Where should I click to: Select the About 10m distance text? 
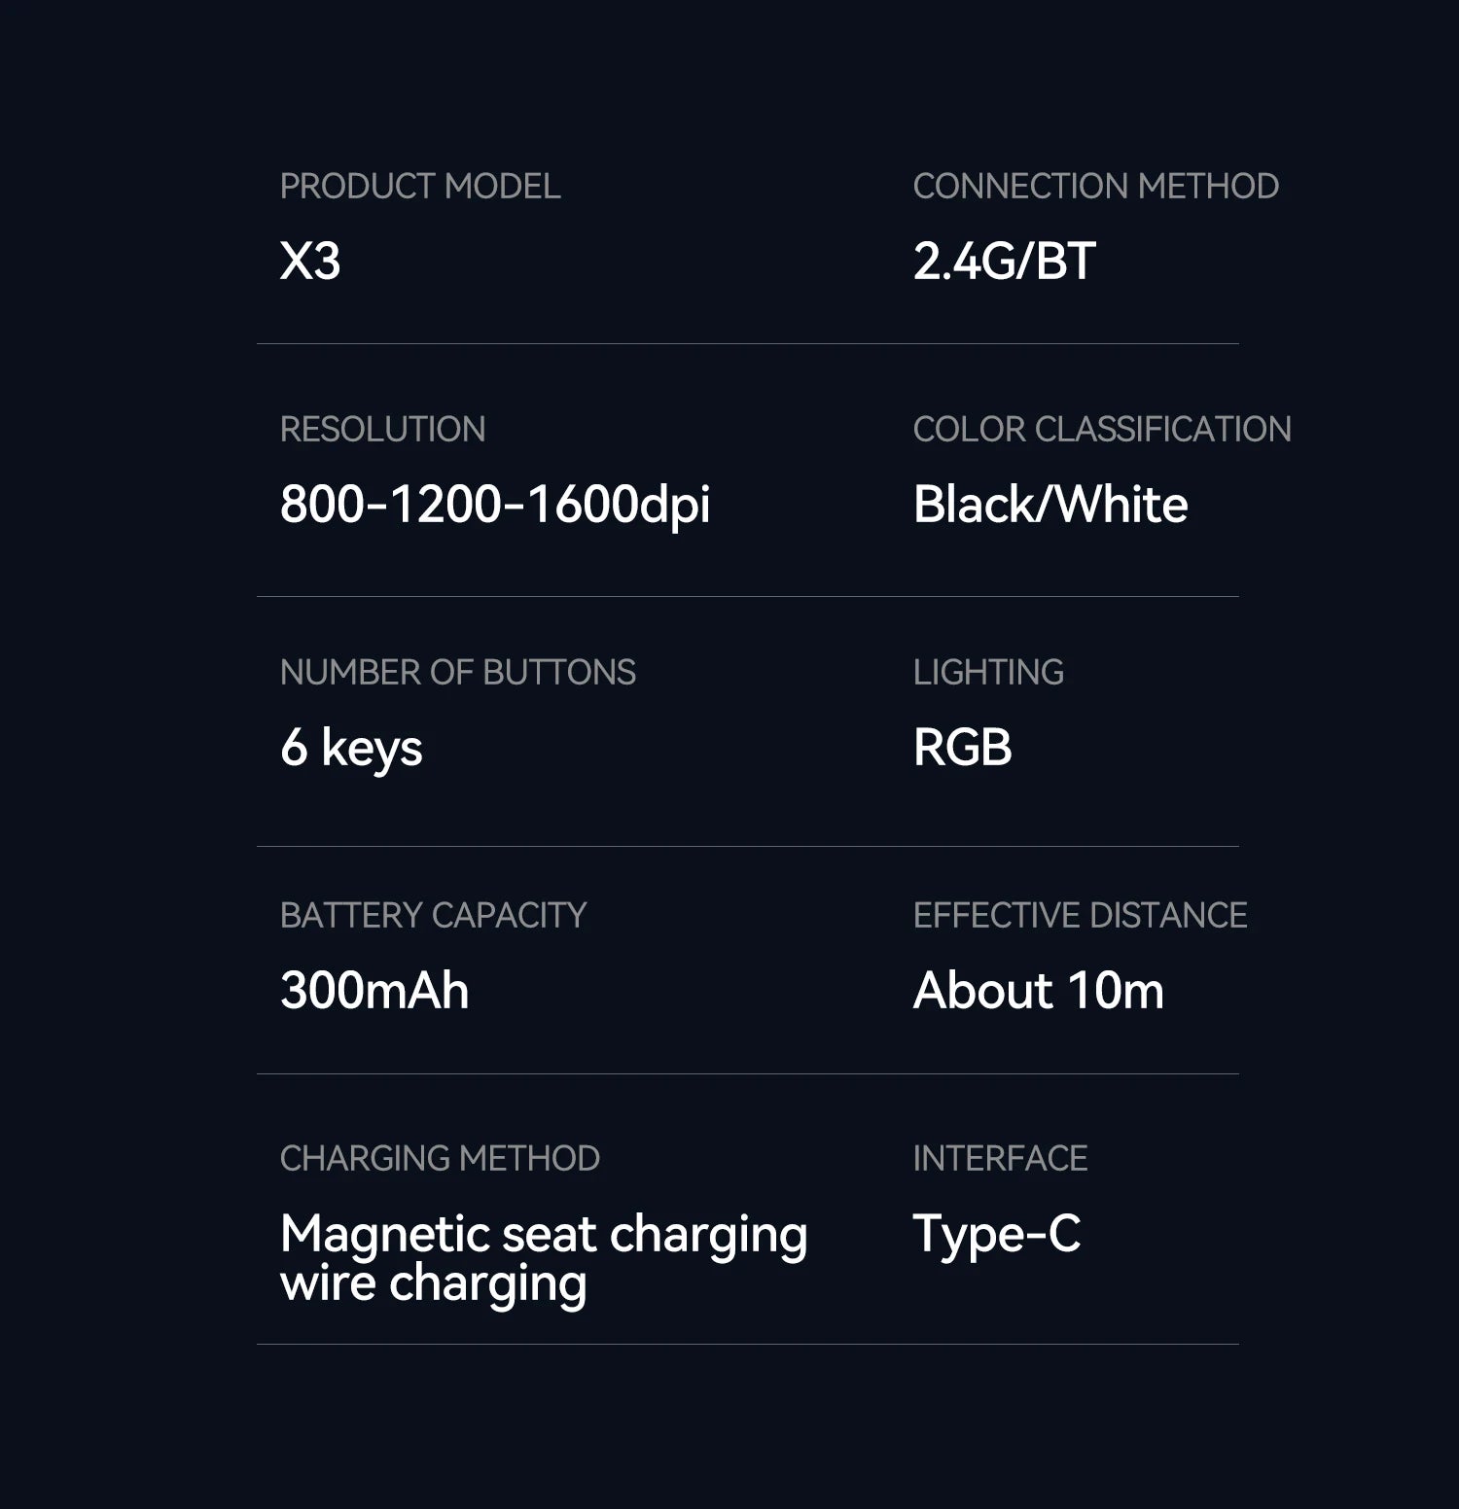pos(1038,991)
